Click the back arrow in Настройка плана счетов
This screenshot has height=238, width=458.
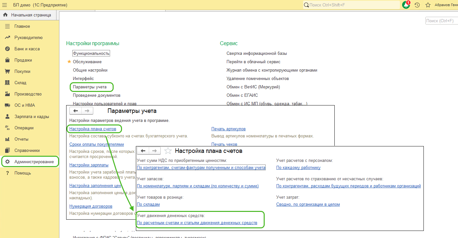(x=143, y=151)
